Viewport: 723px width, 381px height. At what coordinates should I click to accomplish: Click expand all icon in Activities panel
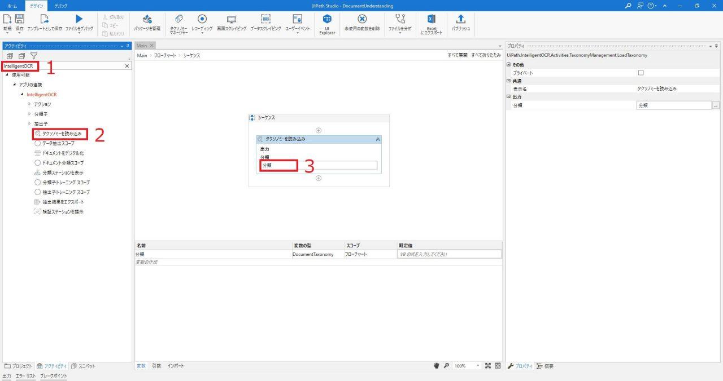pyautogui.click(x=10, y=56)
